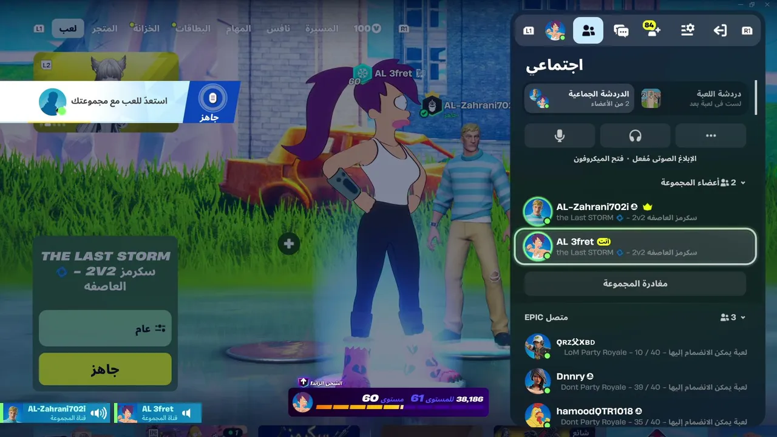Click the الإبلاغ الصوتي مُفعل status text
This screenshot has width=777, height=437.
click(663, 158)
